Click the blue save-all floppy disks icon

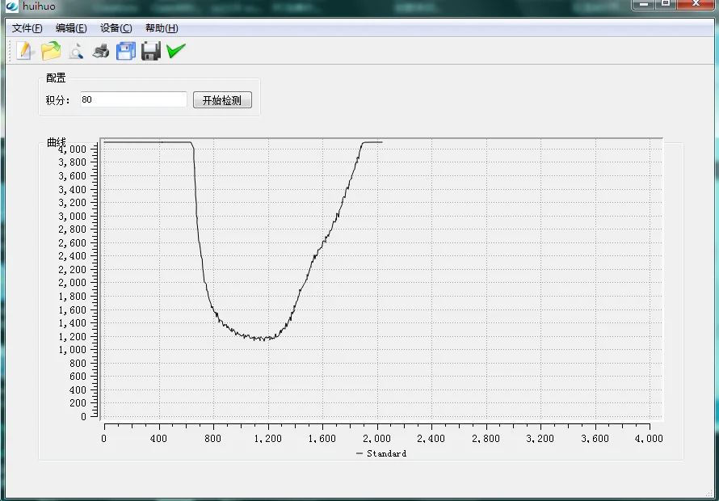(126, 51)
